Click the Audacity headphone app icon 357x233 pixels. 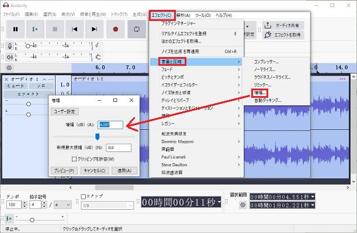tap(6, 5)
